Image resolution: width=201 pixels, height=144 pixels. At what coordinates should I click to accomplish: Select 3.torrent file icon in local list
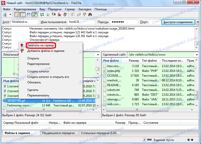point(5,96)
